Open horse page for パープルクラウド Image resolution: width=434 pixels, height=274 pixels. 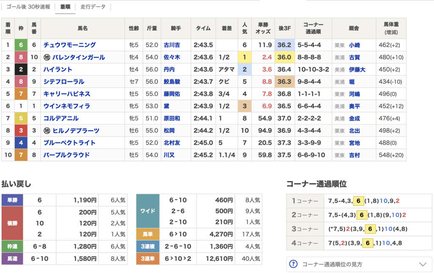coord(67,155)
